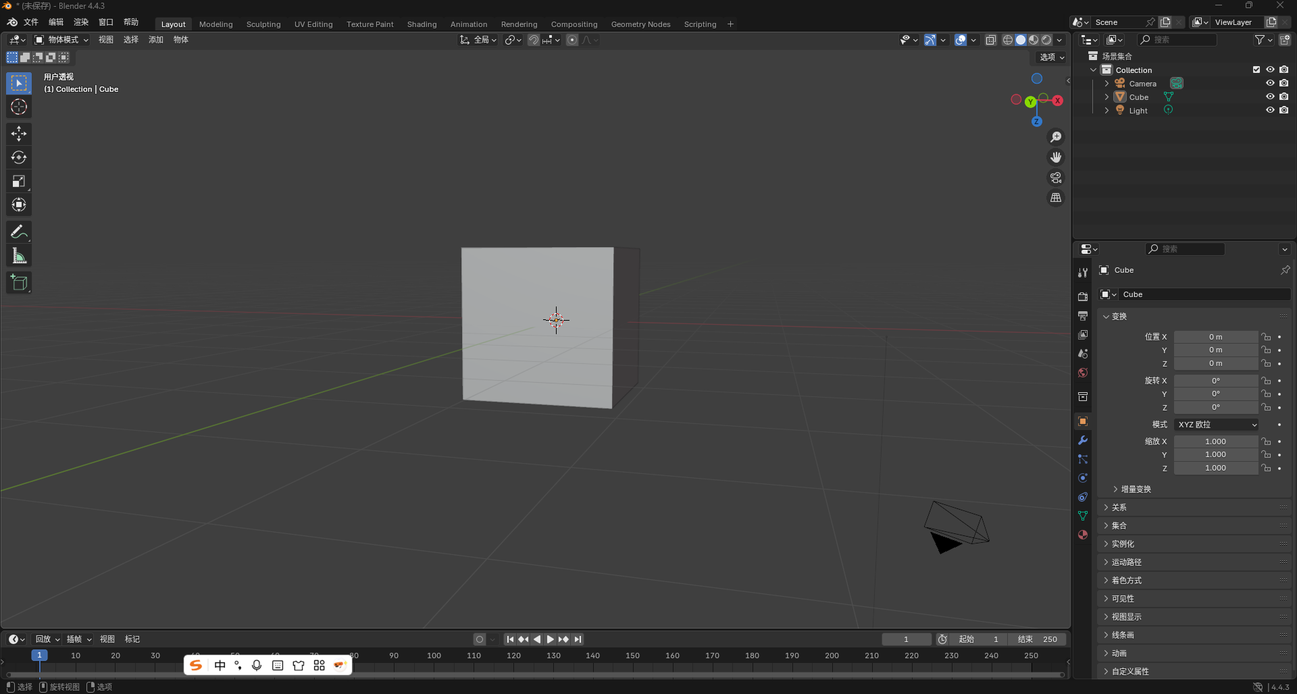Open the Material properties tab
Screen dimensions: 1297x694
[1083, 535]
